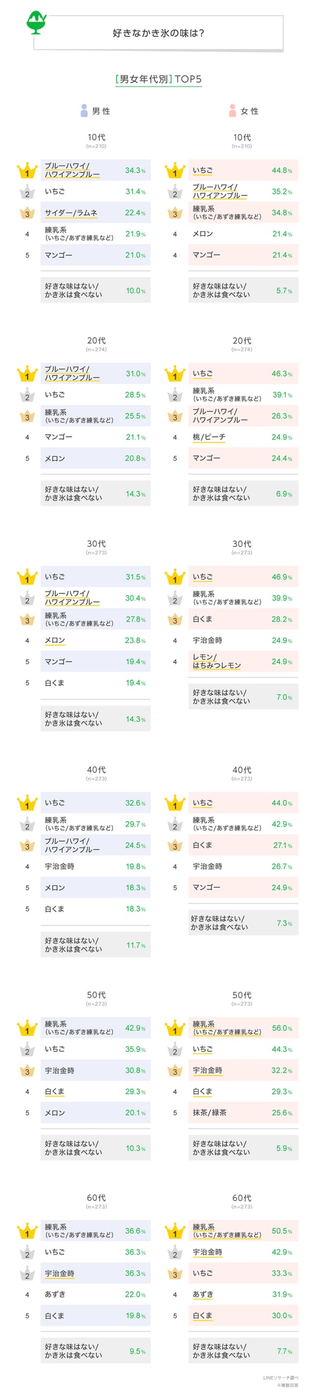Click the blue male person icon
Screen dimensions: 317x1399
tap(85, 111)
